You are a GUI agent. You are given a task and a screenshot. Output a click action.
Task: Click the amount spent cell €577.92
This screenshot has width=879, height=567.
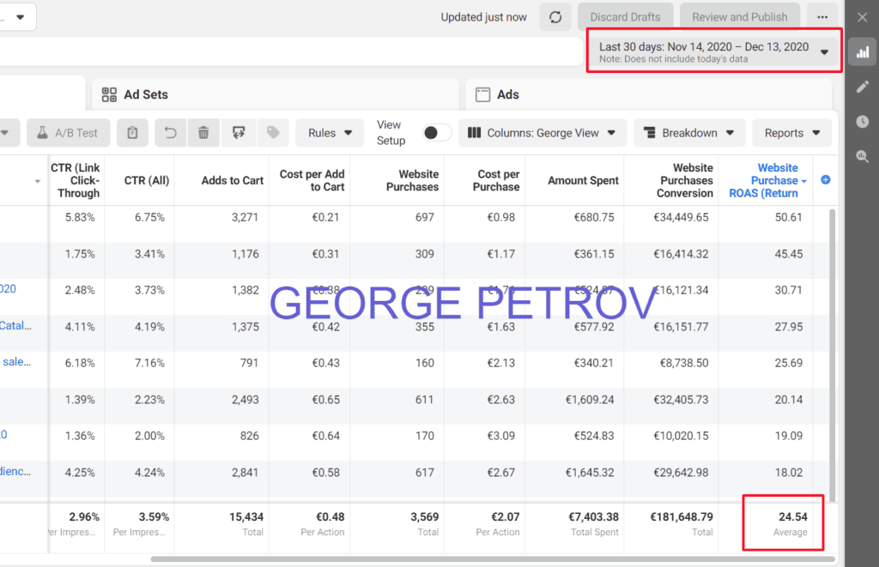[594, 327]
